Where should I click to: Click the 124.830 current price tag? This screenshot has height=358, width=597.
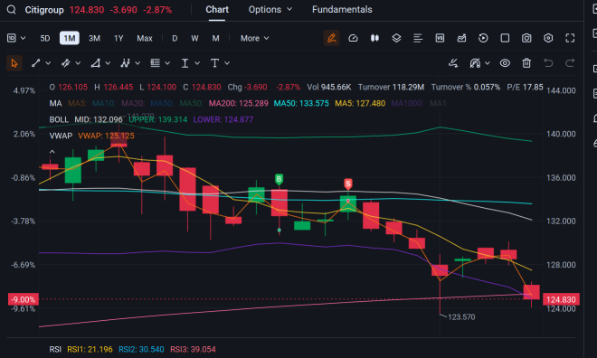[x=561, y=299]
